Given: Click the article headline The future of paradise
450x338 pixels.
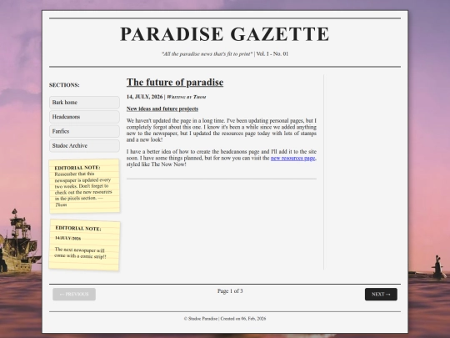Looking at the screenshot, I should pyautogui.click(x=175, y=82).
